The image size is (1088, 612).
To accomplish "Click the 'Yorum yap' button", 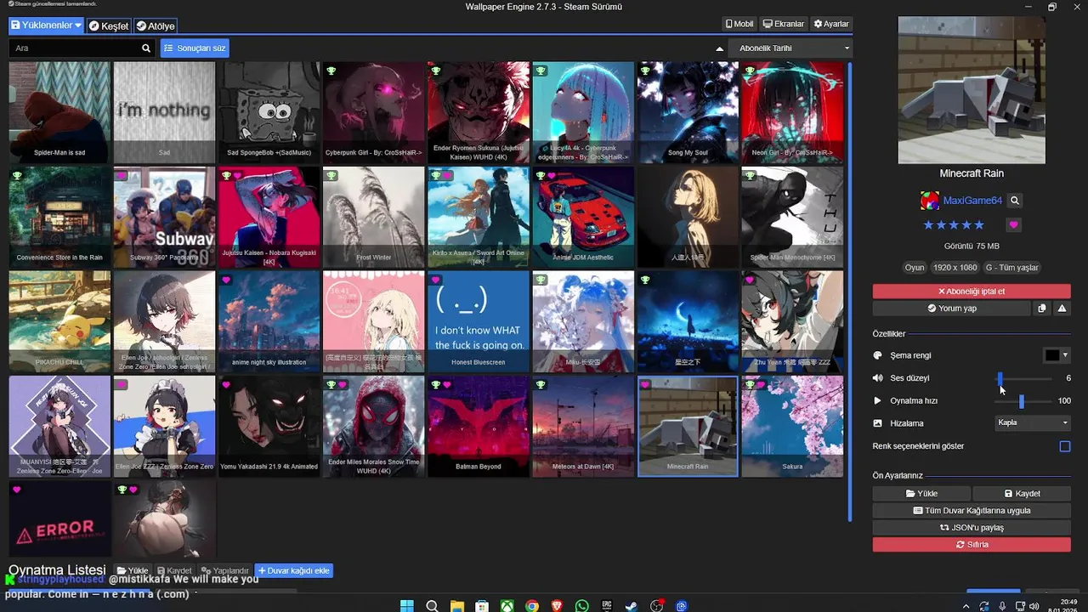I will tap(952, 309).
